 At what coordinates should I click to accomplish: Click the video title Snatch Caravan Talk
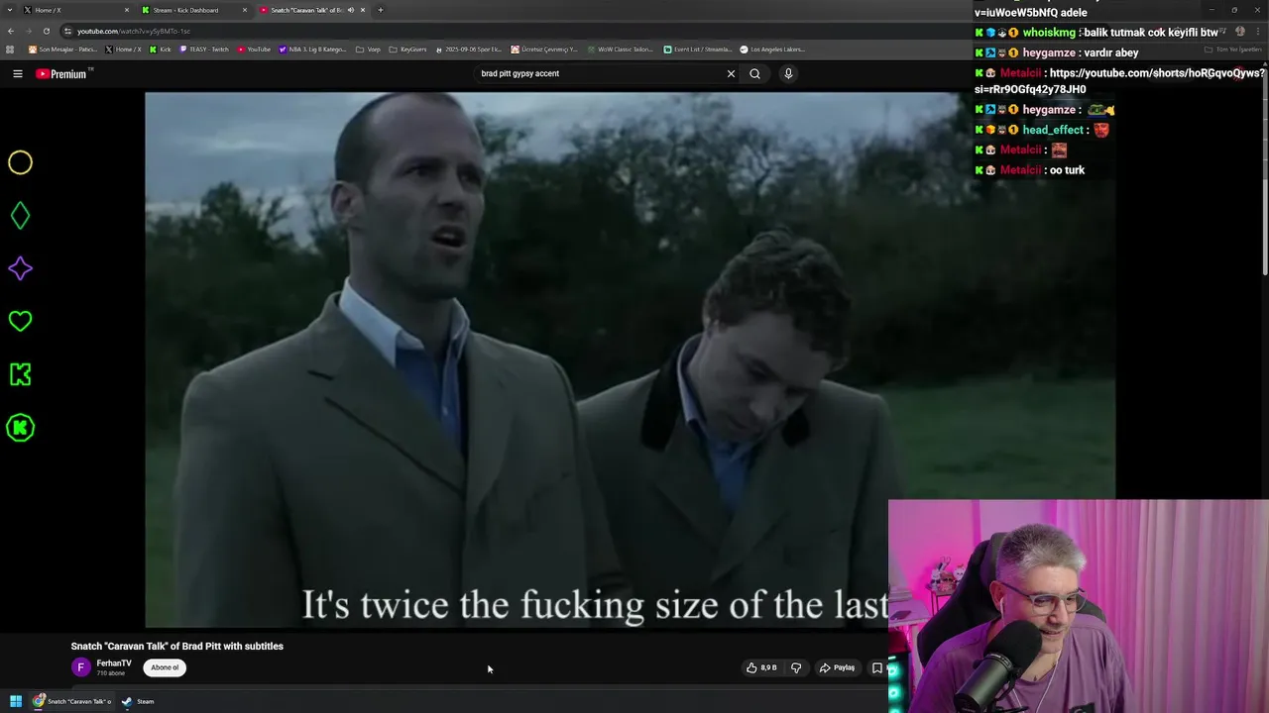click(177, 646)
